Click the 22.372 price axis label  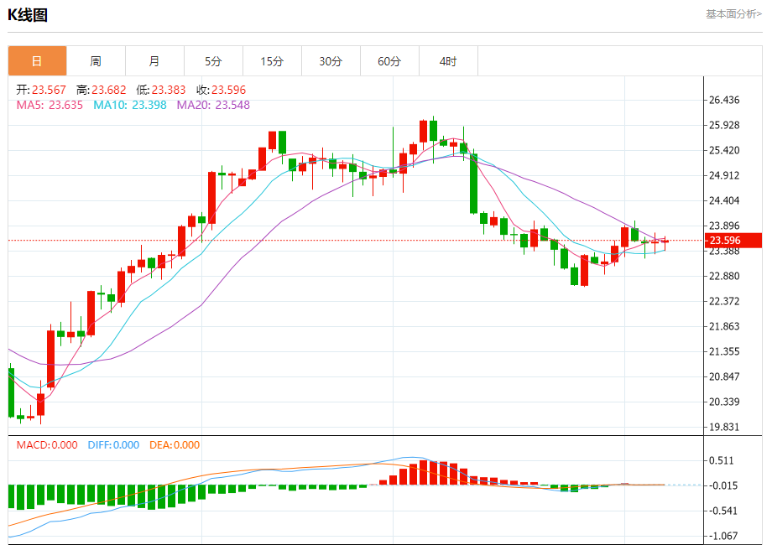pos(723,301)
